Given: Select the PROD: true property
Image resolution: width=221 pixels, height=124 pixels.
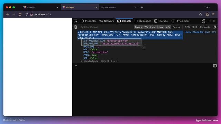Looking at the screenshot, I should [x=90, y=55].
